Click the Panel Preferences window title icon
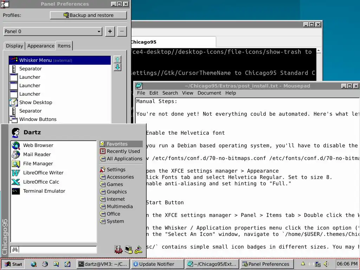Viewport: 360px width, 270px height. pyautogui.click(x=5, y=4)
